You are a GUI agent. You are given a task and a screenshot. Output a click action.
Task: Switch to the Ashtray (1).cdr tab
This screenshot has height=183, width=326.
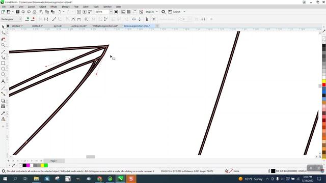79,26
